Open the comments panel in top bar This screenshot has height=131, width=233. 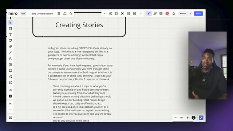pyautogui.click(x=161, y=13)
